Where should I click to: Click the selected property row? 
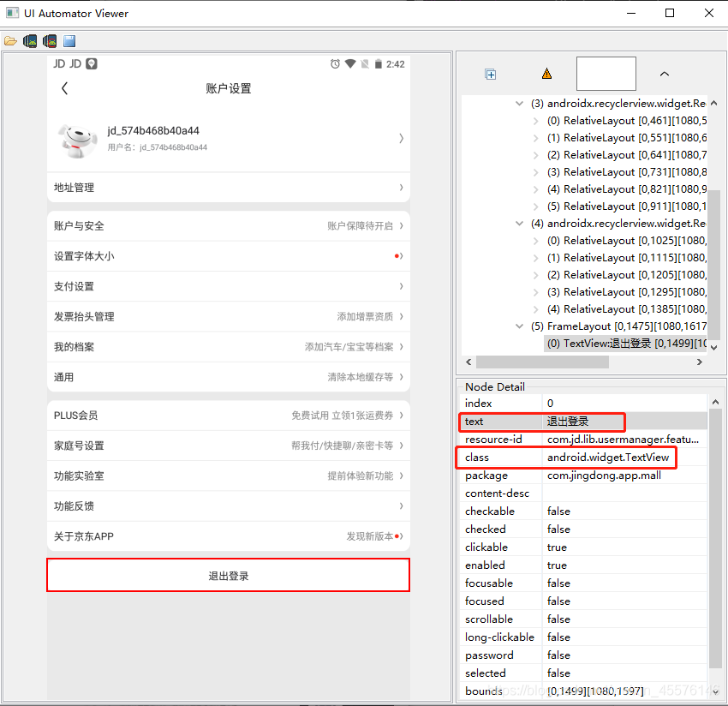(583, 673)
